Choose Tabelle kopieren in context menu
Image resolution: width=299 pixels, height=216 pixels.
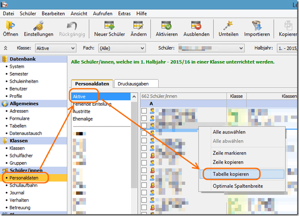231,174
